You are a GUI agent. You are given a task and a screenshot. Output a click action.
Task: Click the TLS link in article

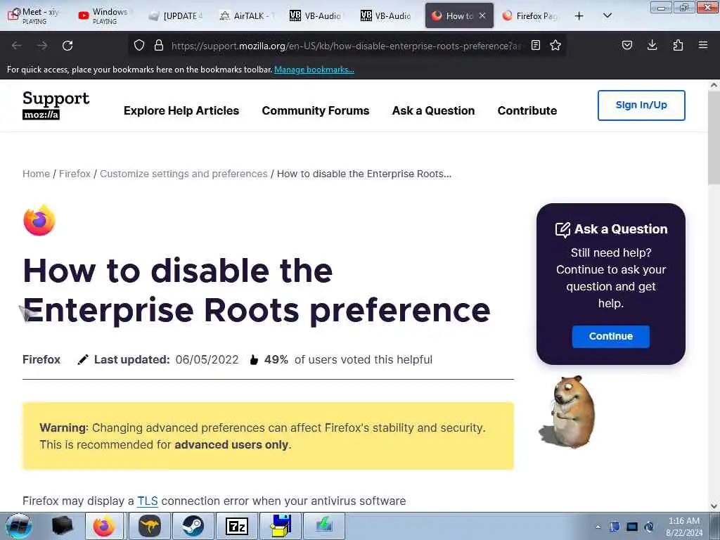coord(148,501)
